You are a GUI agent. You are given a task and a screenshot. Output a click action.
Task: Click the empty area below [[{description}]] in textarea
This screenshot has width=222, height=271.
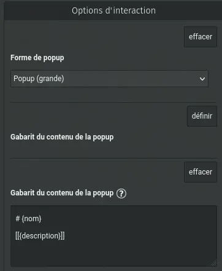[113, 254]
